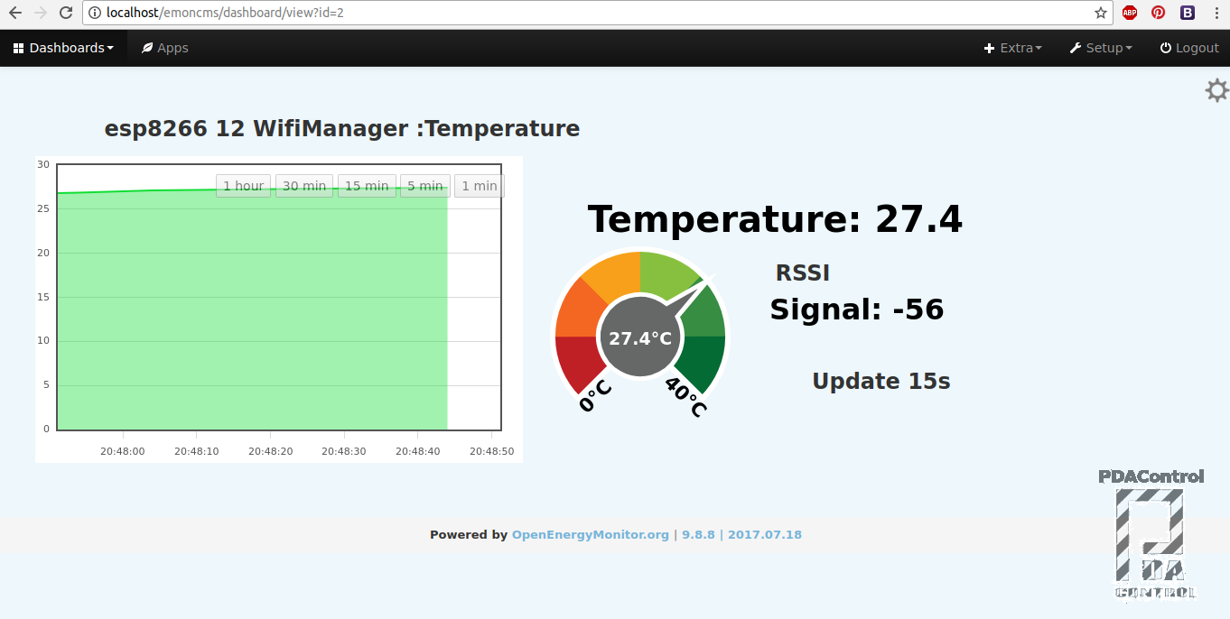
Task: Open the OpenEnergyMonitor.org link
Action: 590,534
